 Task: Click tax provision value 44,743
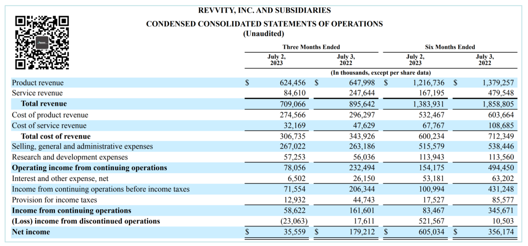[363, 200]
